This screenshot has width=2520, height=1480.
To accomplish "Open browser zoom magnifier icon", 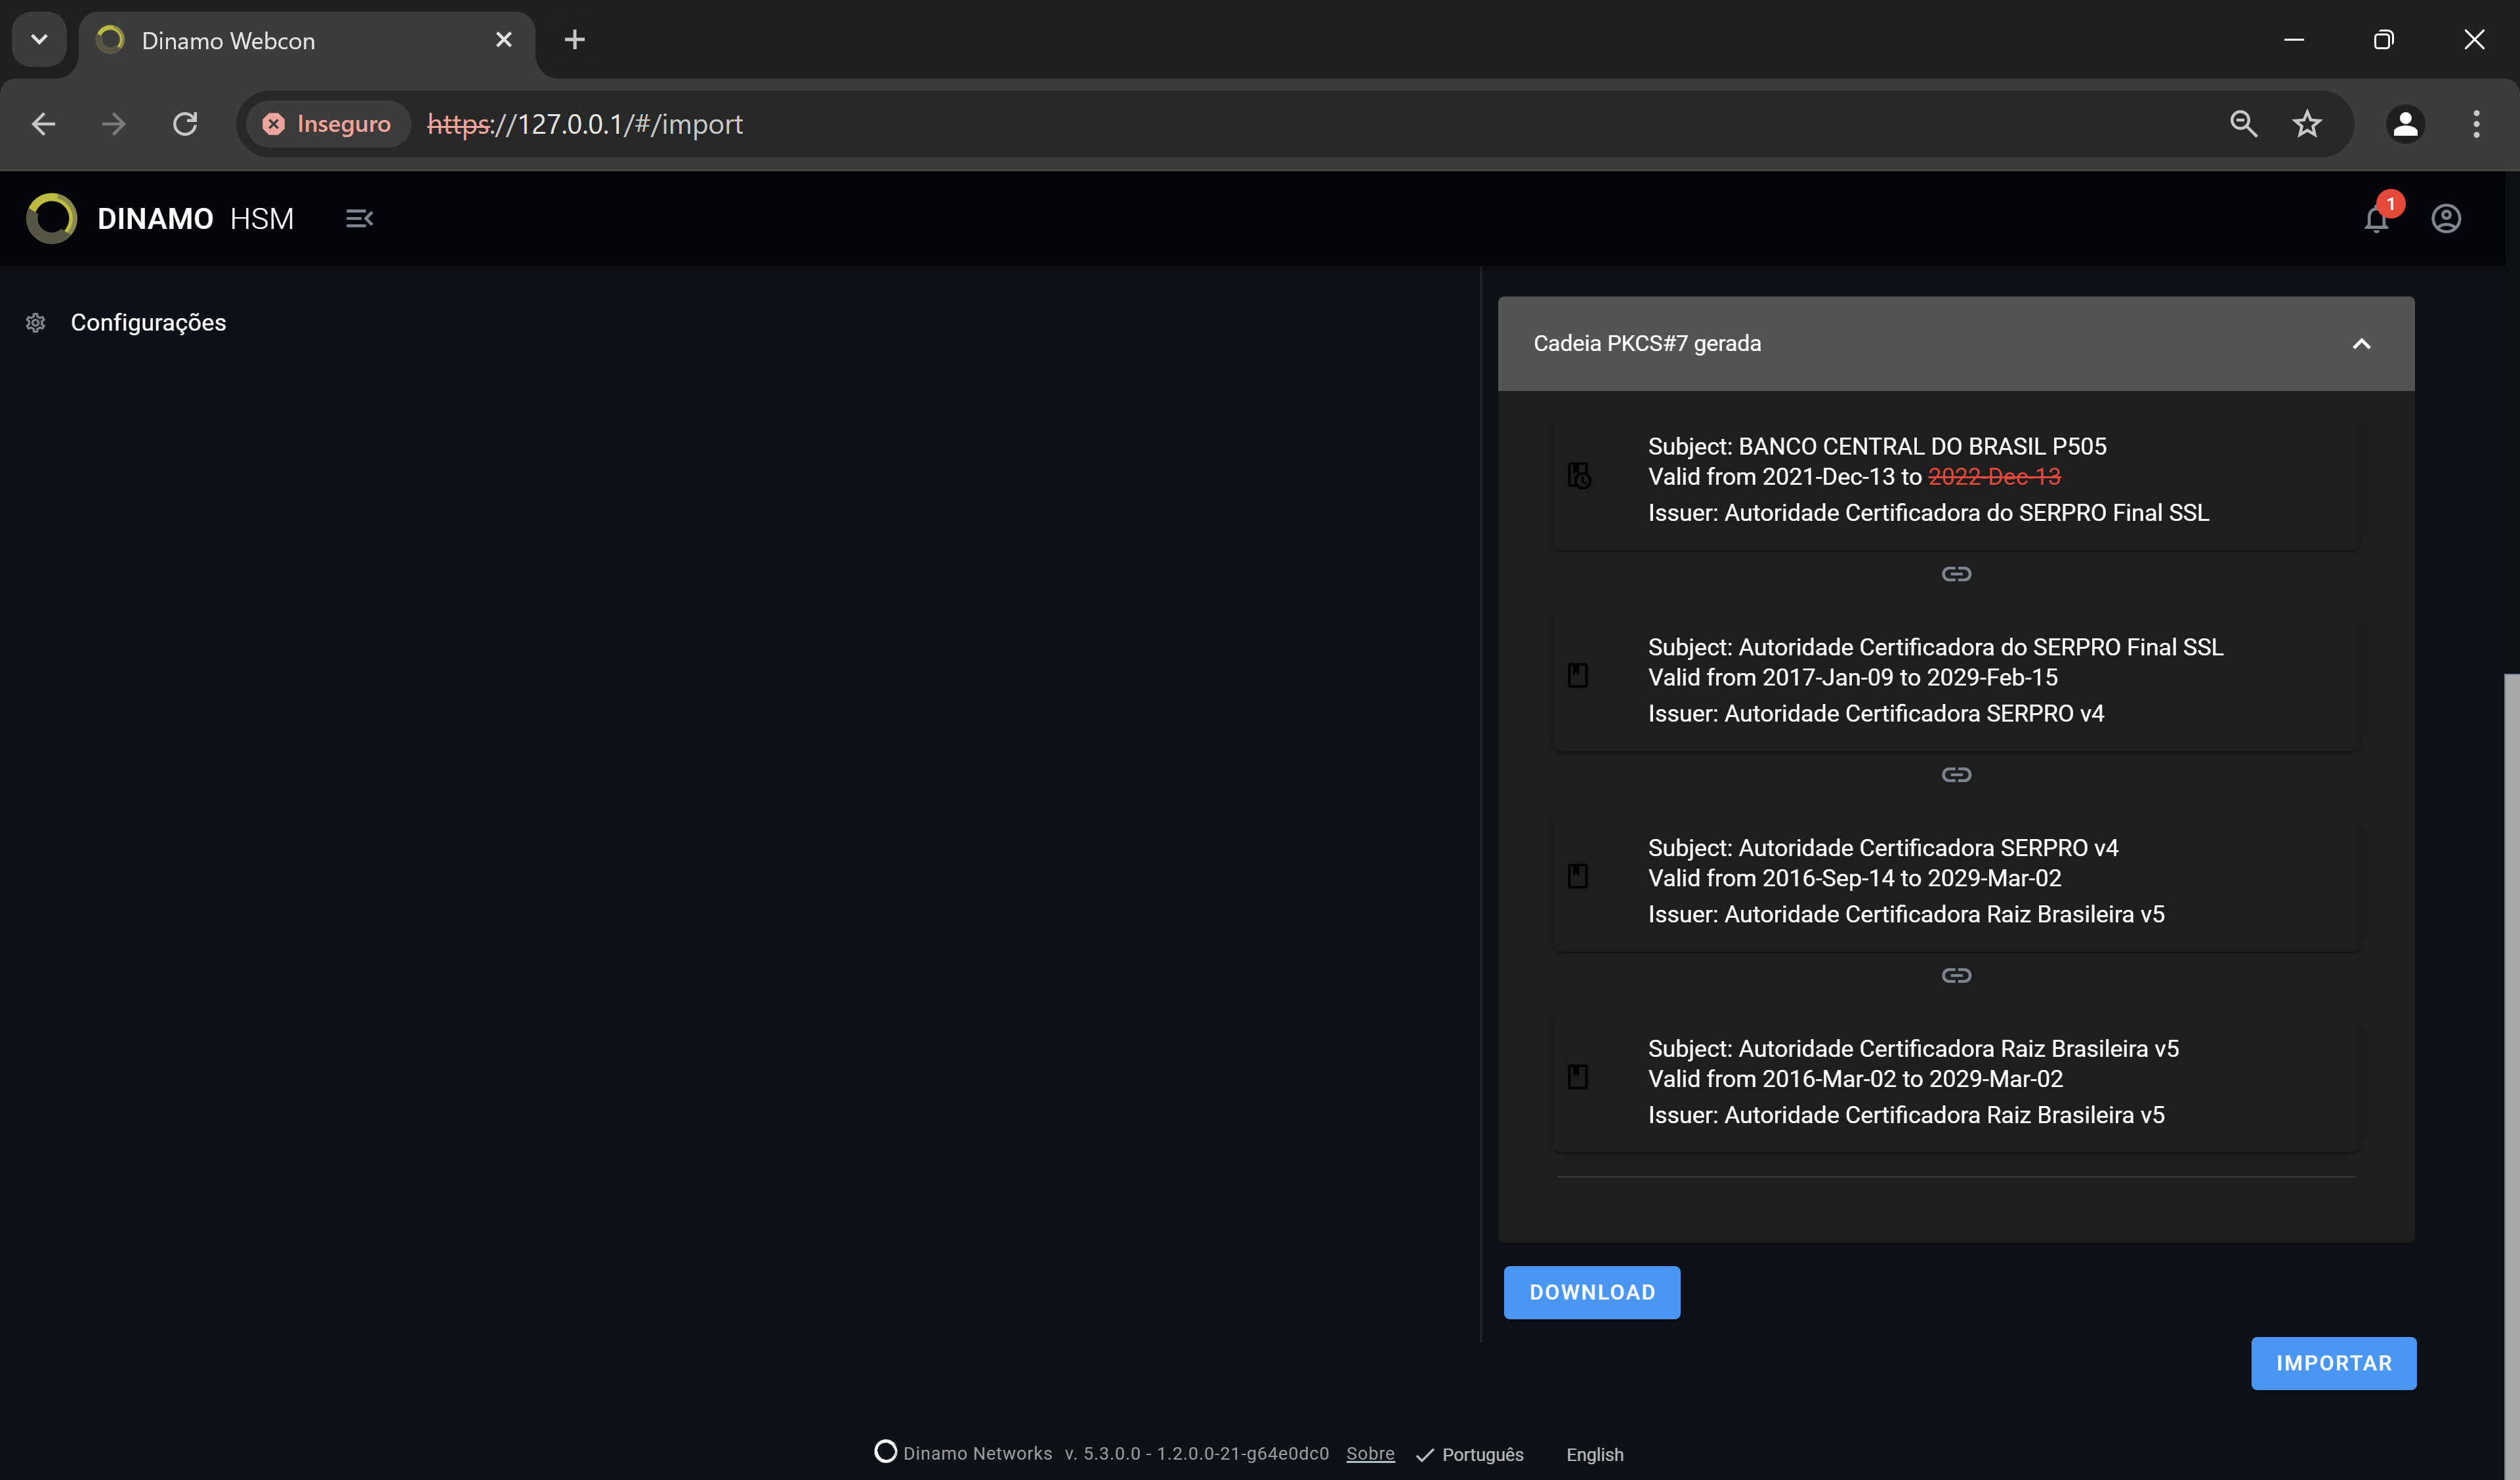I will [x=2243, y=124].
